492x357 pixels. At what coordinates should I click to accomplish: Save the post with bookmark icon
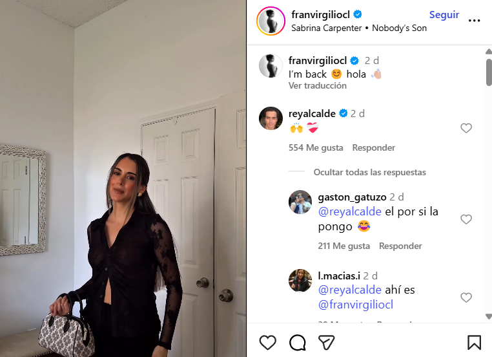(x=474, y=342)
